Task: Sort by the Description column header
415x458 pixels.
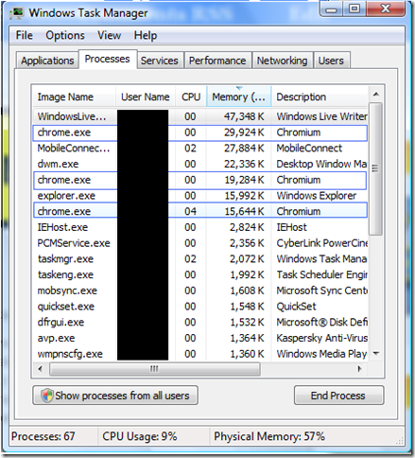Action: (320, 97)
